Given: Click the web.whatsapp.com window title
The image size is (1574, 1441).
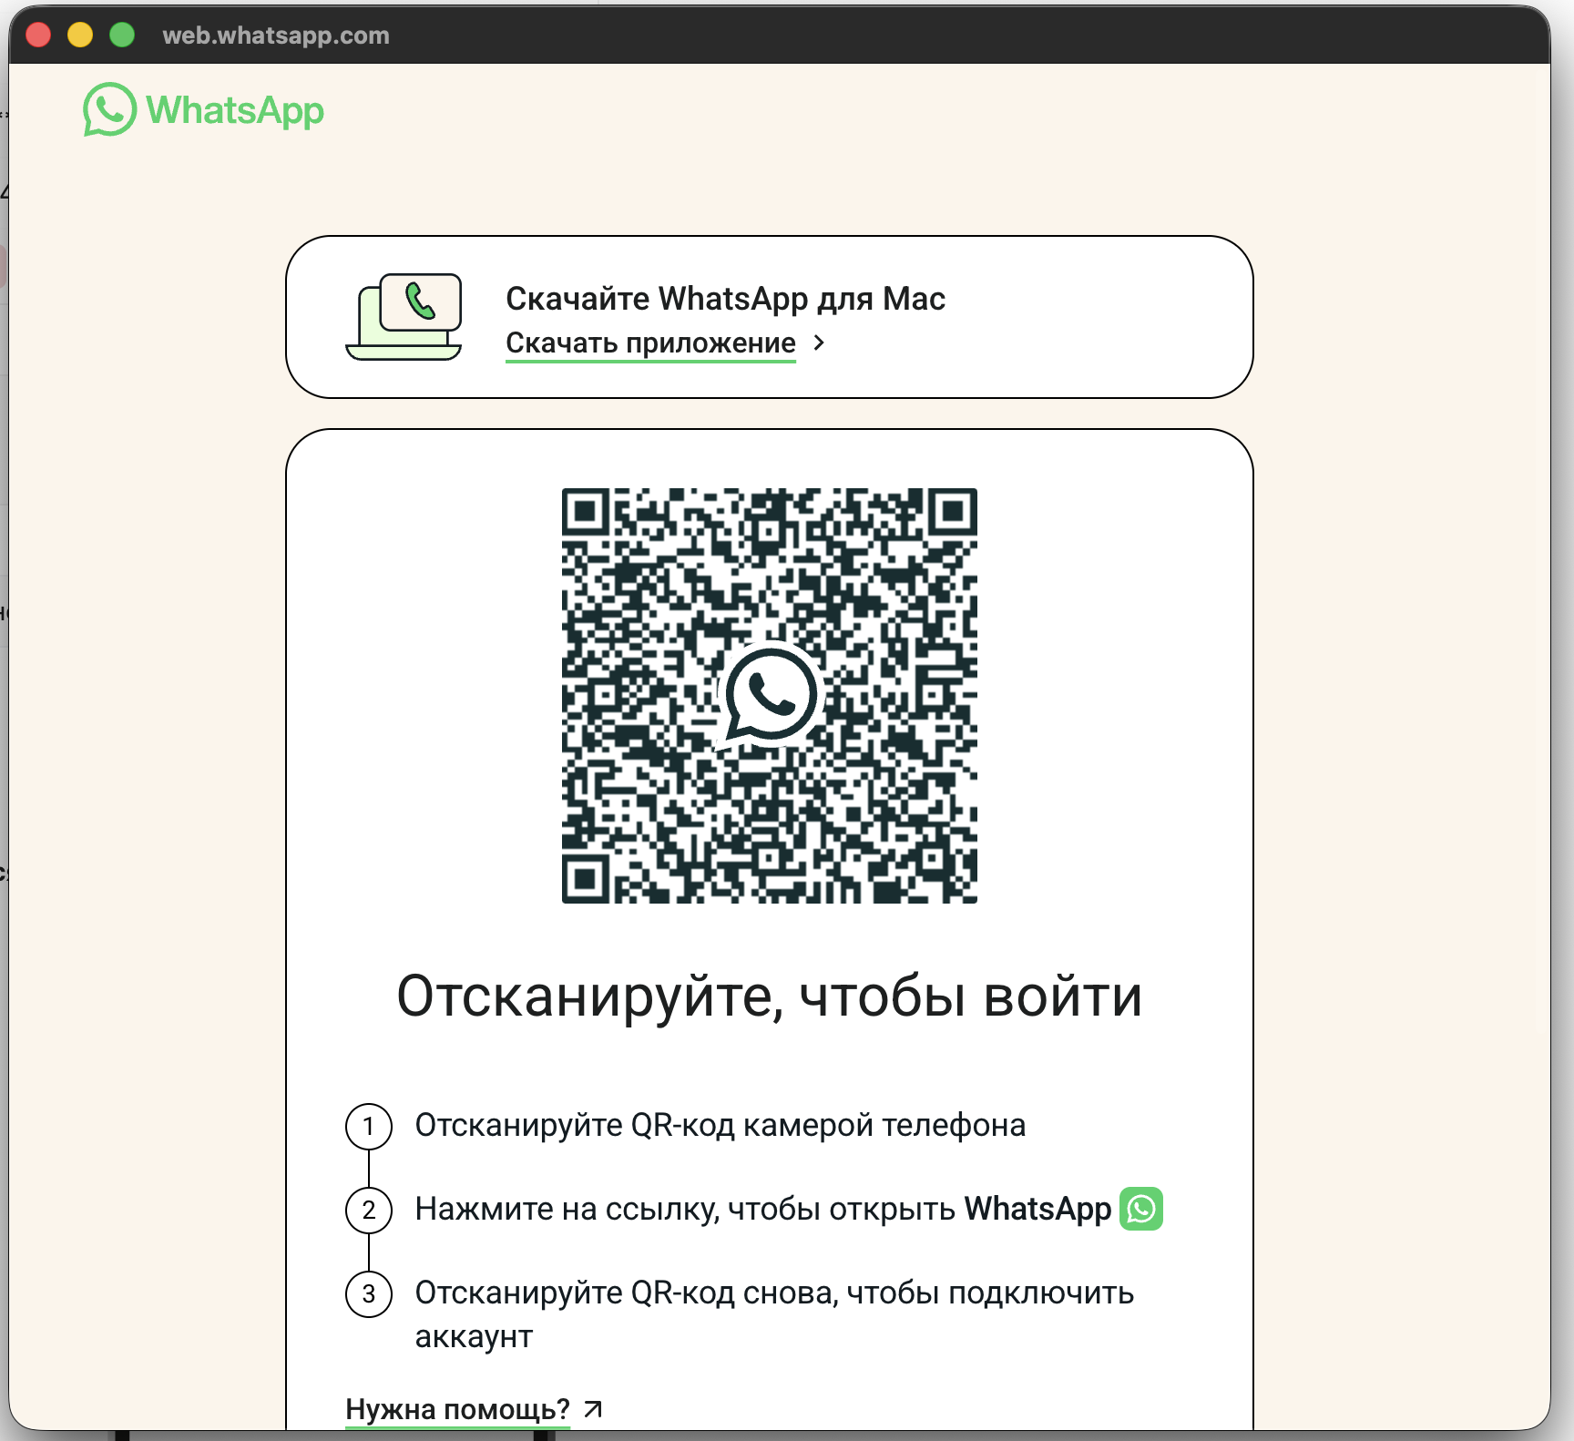Looking at the screenshot, I should 276,36.
